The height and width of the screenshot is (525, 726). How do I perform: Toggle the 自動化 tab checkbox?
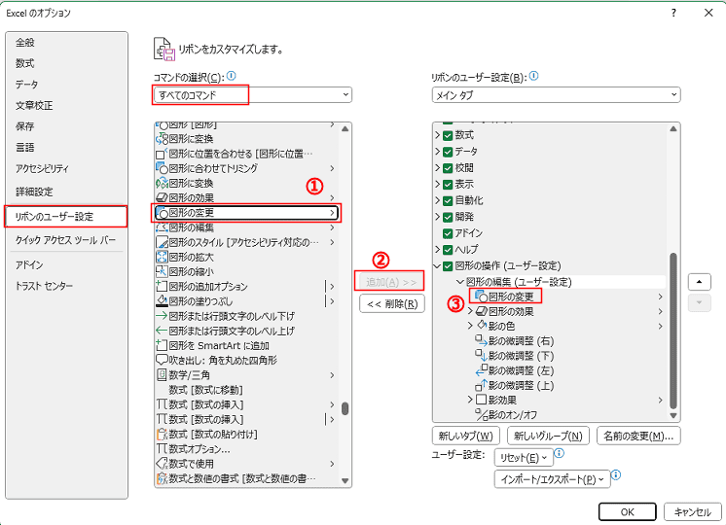pos(448,200)
